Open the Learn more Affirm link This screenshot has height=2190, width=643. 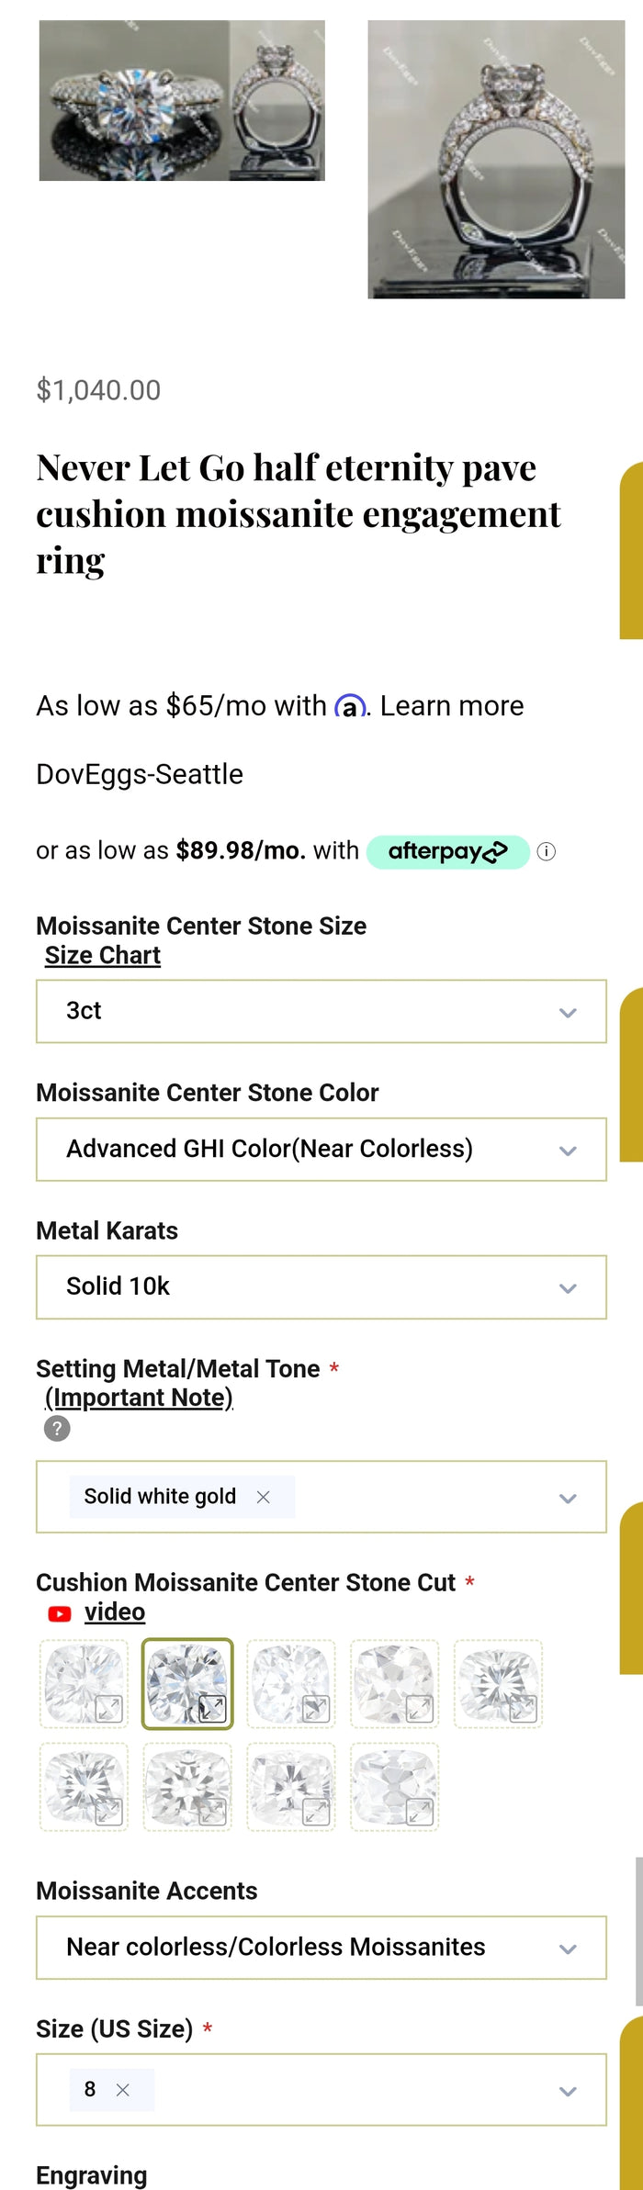pos(452,705)
